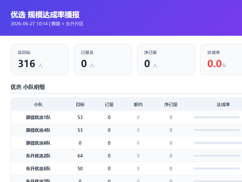The image size is (242, 182).
Task: Click the 净已报 summary card
Action: tap(166, 59)
